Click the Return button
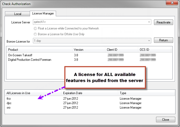180x127 pixels. (x=163, y=40)
